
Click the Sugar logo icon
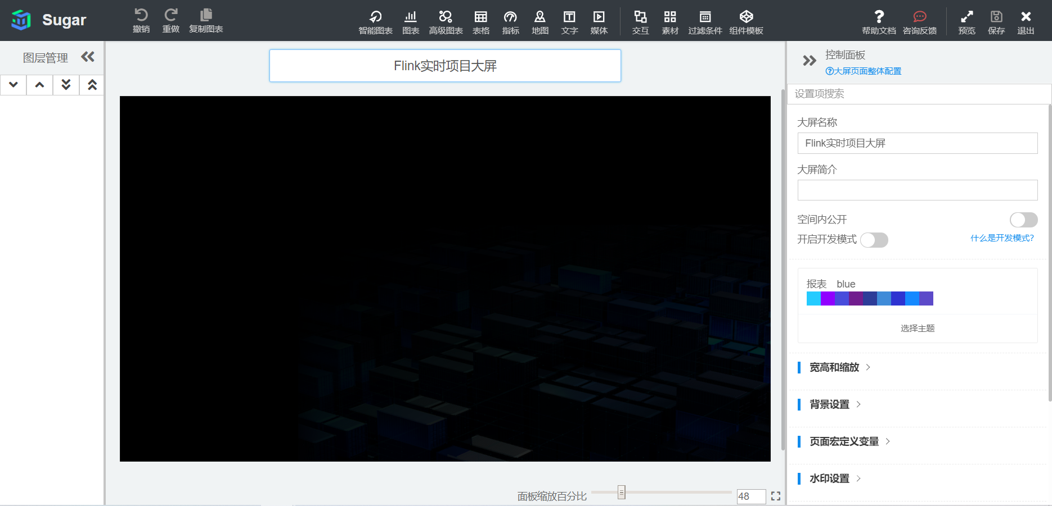point(21,20)
